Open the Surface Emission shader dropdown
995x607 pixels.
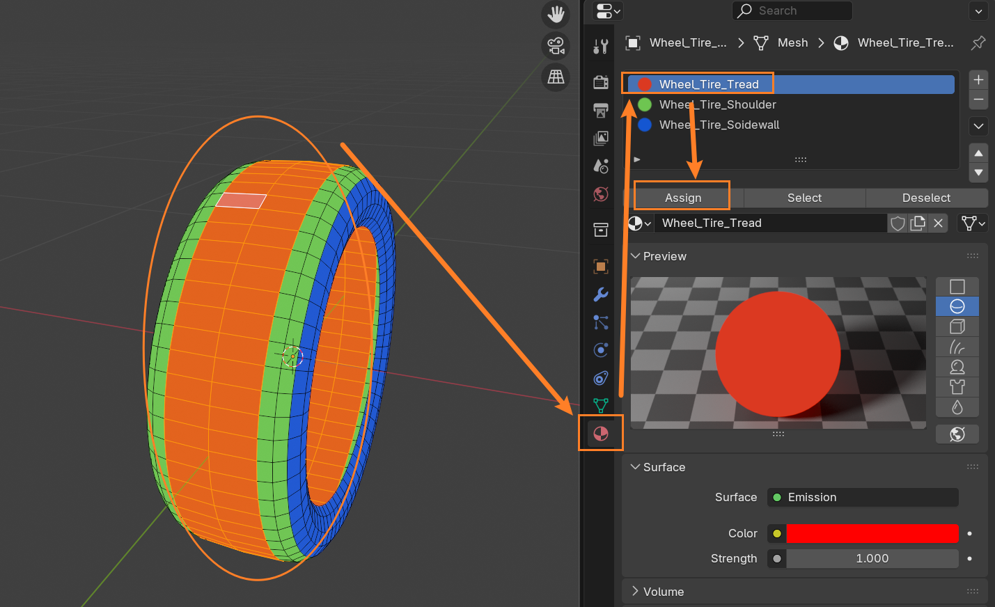(863, 497)
